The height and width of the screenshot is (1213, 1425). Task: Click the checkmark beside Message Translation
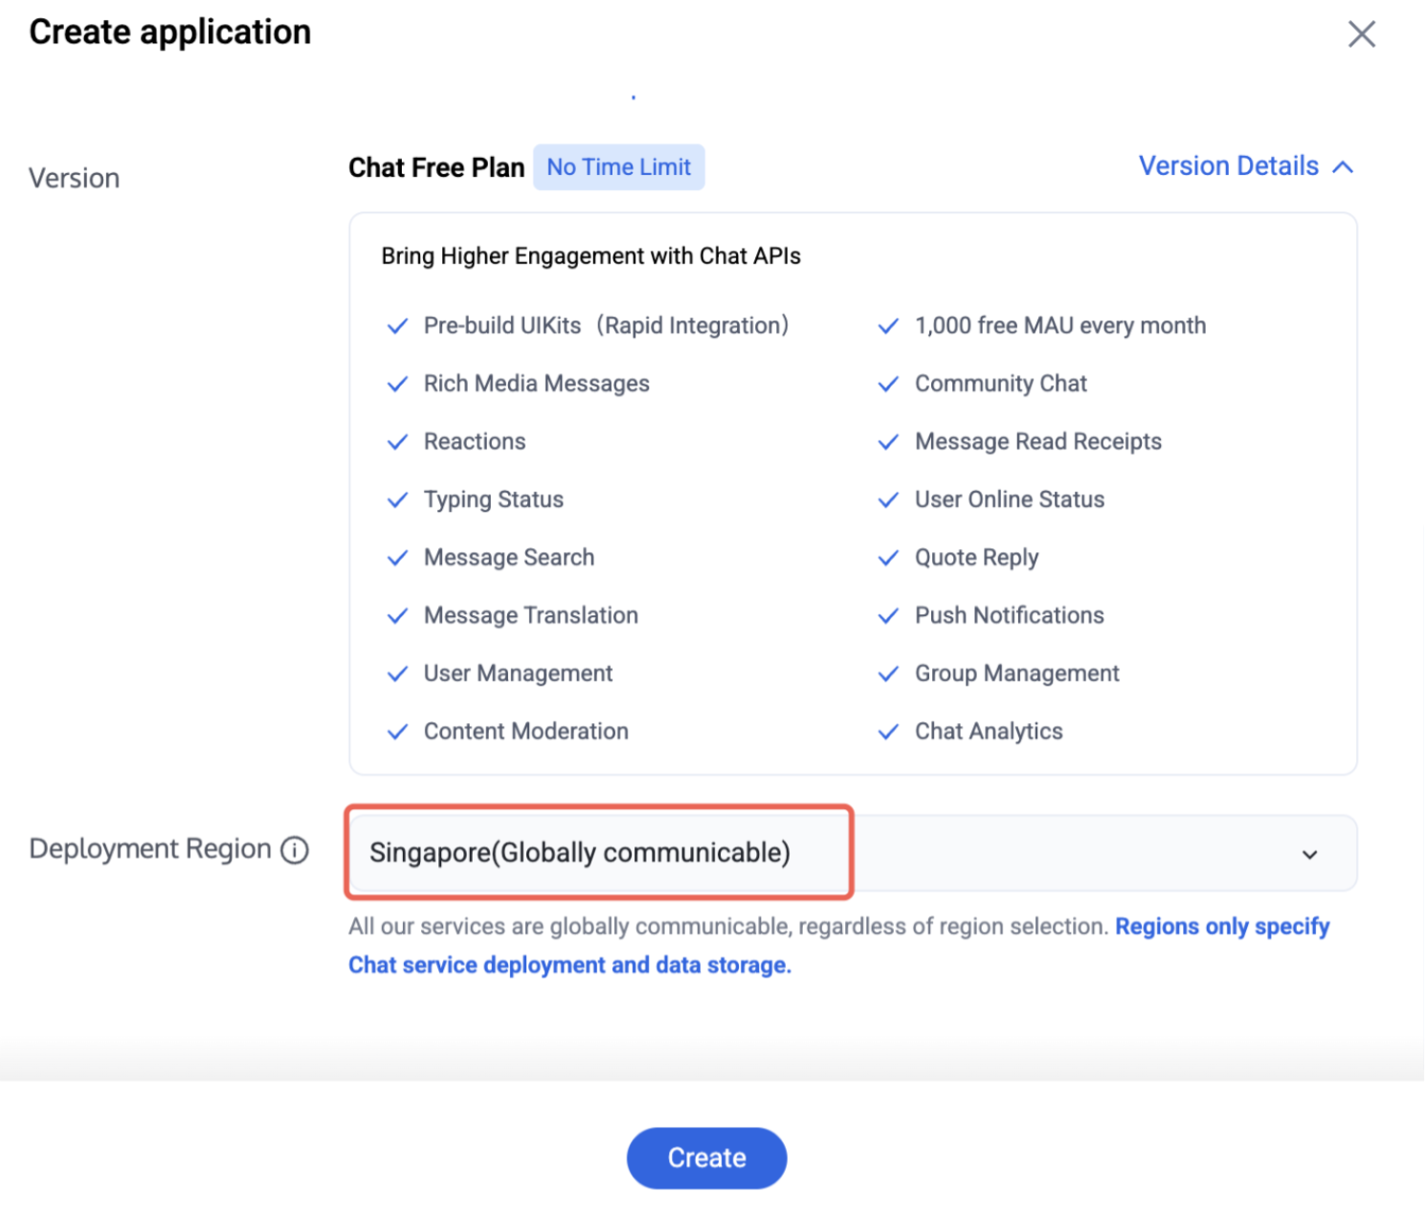point(397,616)
